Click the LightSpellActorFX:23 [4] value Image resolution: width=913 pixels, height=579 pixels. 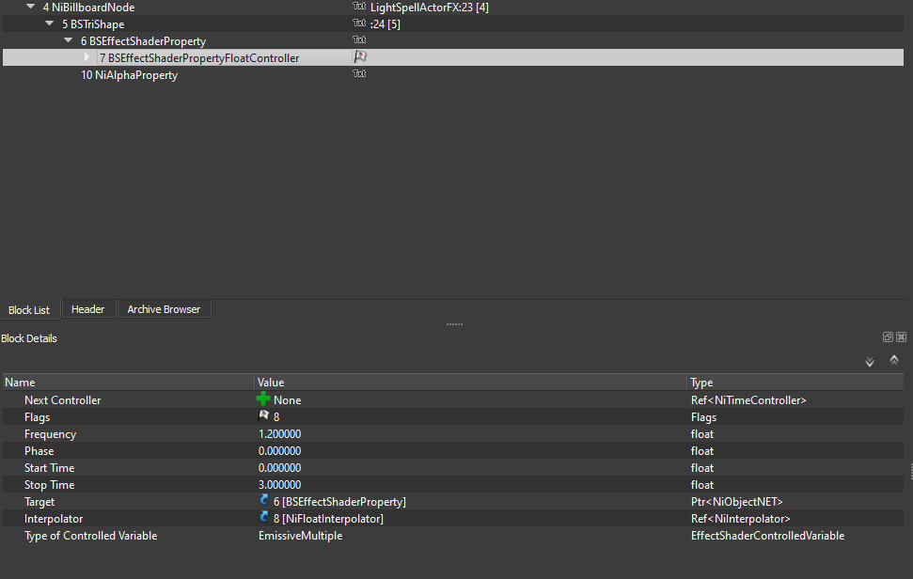(430, 8)
